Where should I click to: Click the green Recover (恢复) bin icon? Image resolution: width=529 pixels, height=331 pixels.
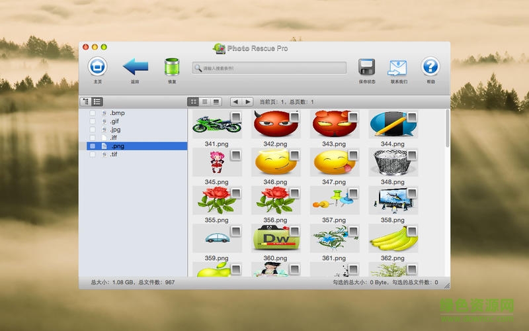(172, 67)
